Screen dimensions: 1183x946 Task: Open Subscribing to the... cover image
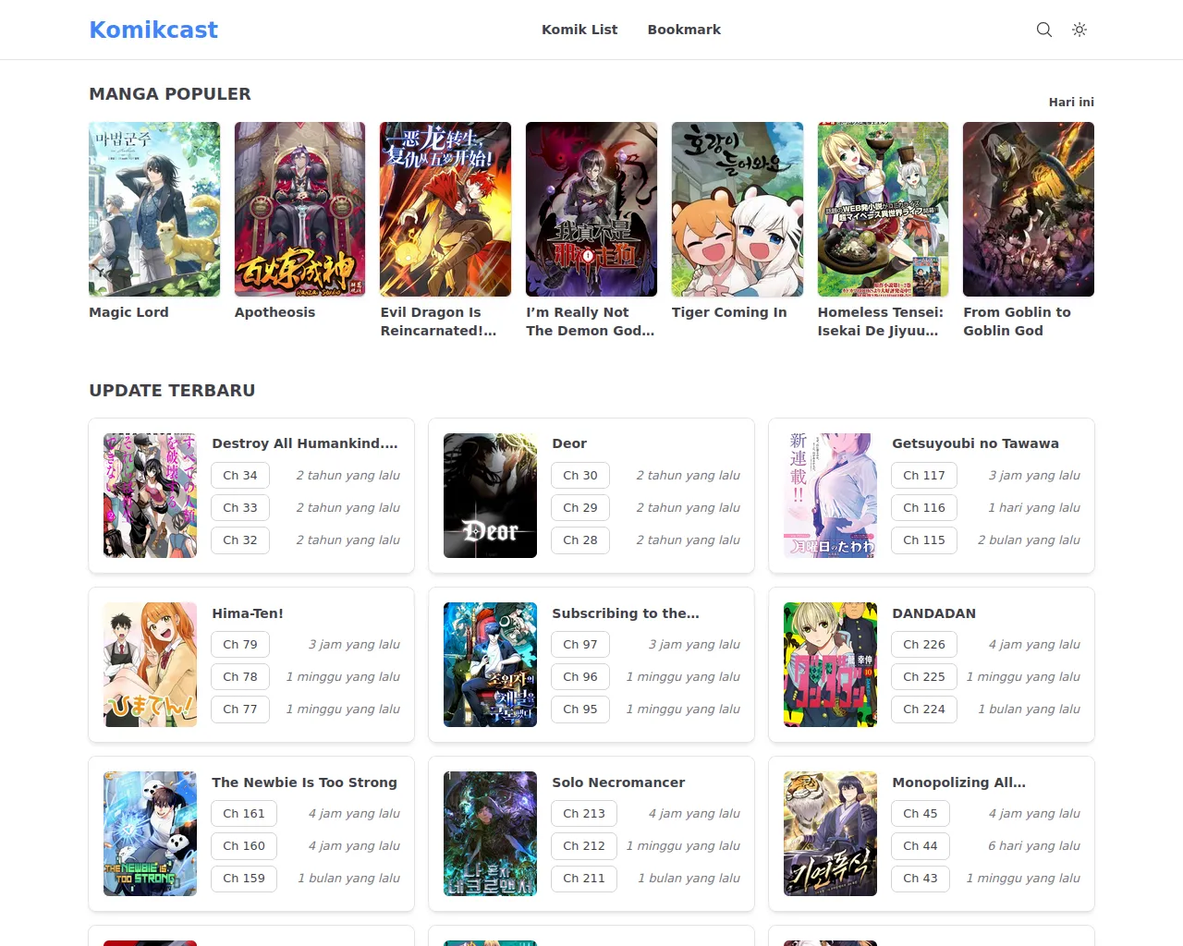pos(491,665)
